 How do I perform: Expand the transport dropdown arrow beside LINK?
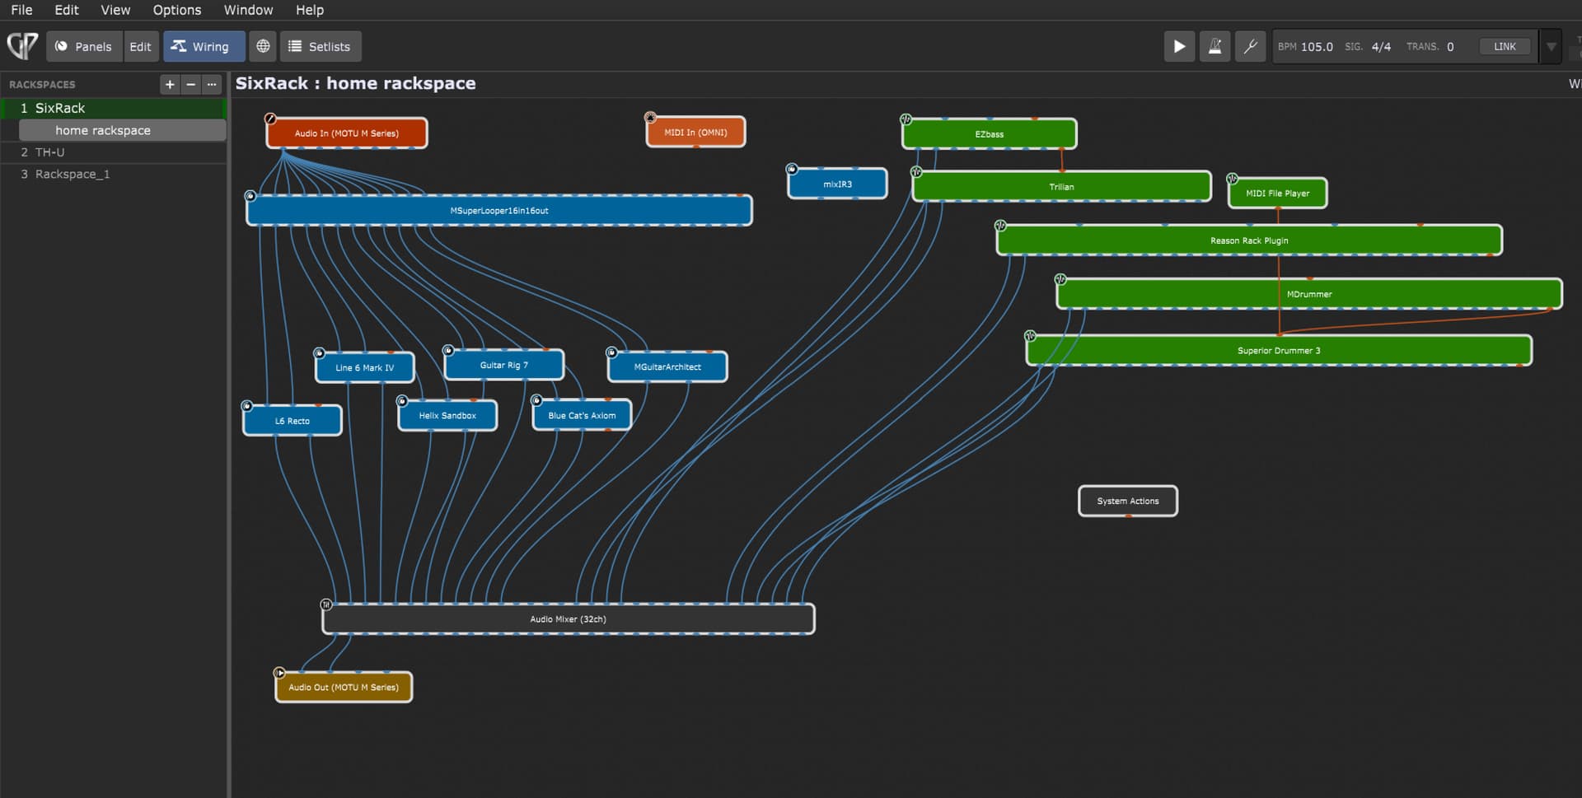[x=1551, y=46]
